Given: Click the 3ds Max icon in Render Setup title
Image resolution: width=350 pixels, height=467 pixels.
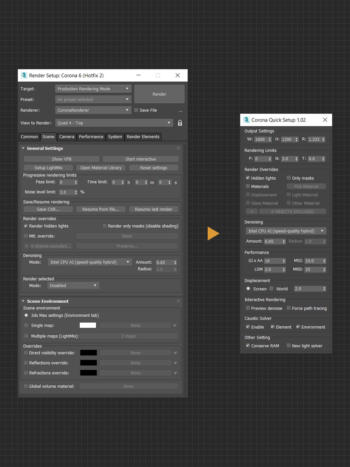Looking at the screenshot, I should pos(24,75).
